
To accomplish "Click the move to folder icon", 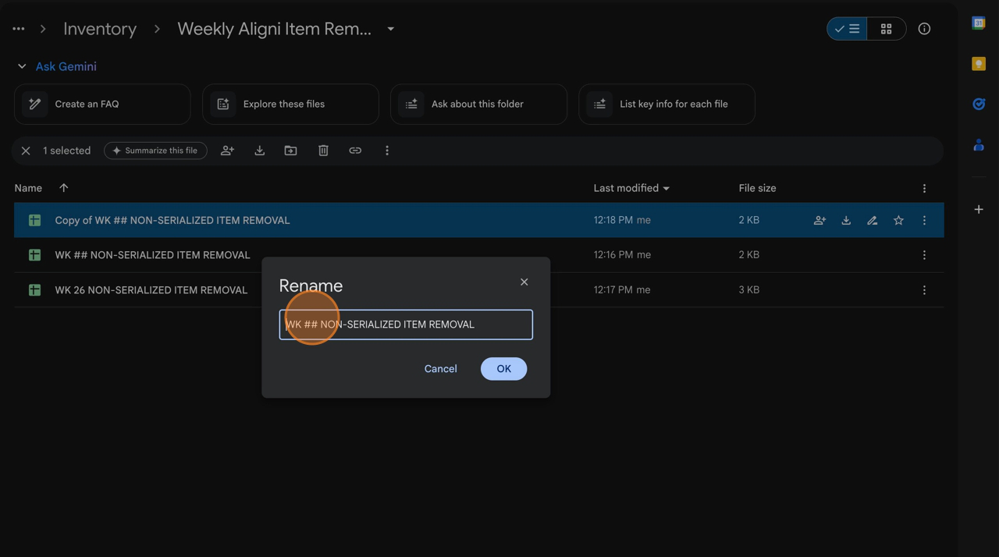I will 290,151.
